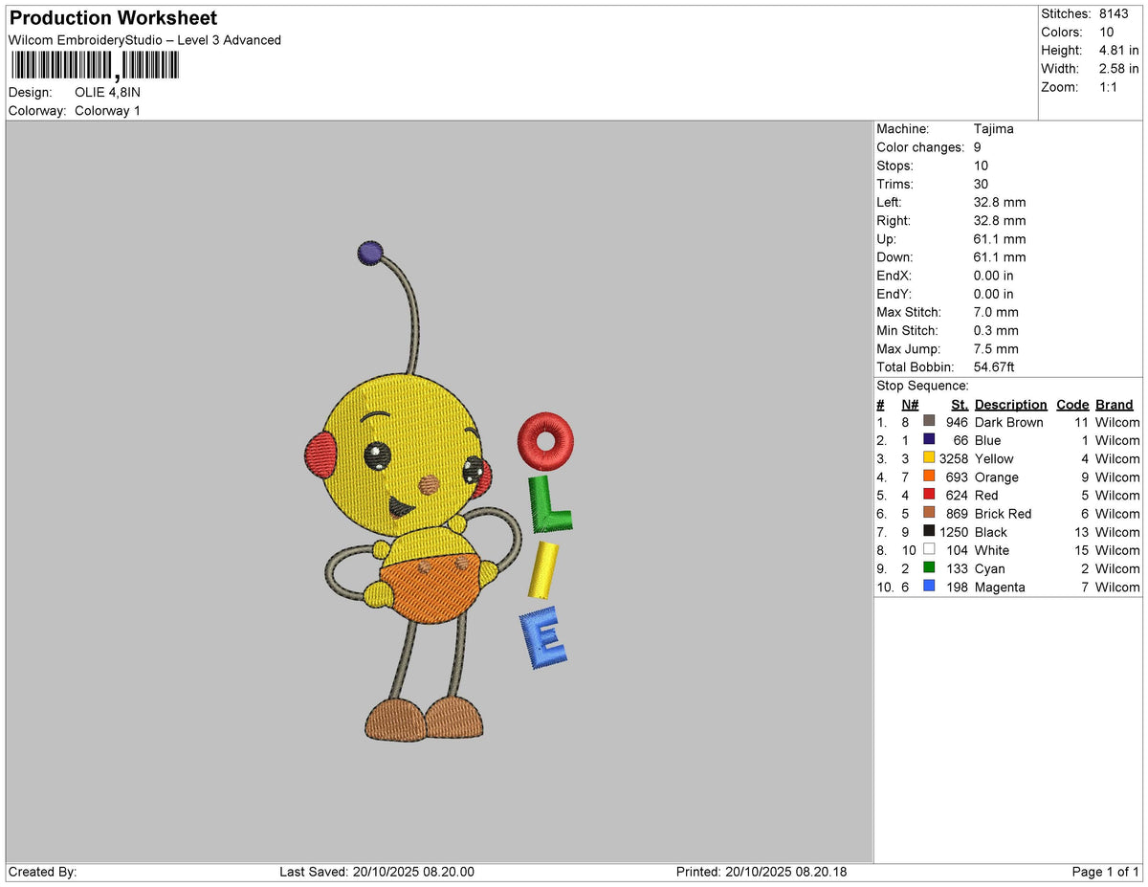1148x887 pixels.
Task: Click the 'Brick Red' description text
Action: coord(1003,514)
